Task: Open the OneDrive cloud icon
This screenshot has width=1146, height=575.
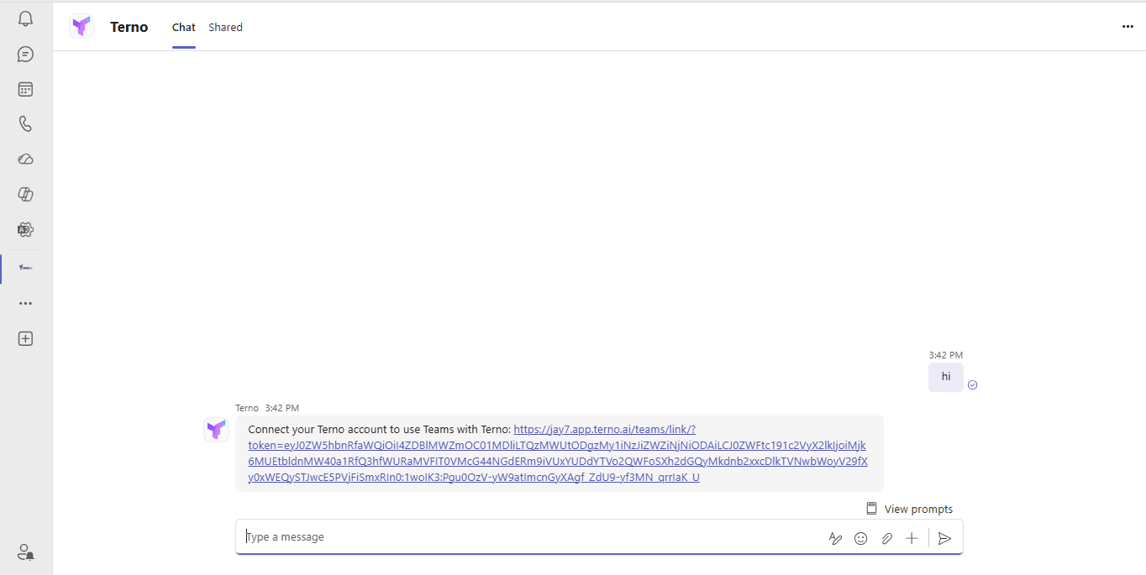Action: click(25, 159)
